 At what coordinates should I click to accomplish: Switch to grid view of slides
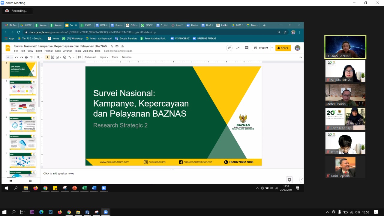tap(30, 181)
